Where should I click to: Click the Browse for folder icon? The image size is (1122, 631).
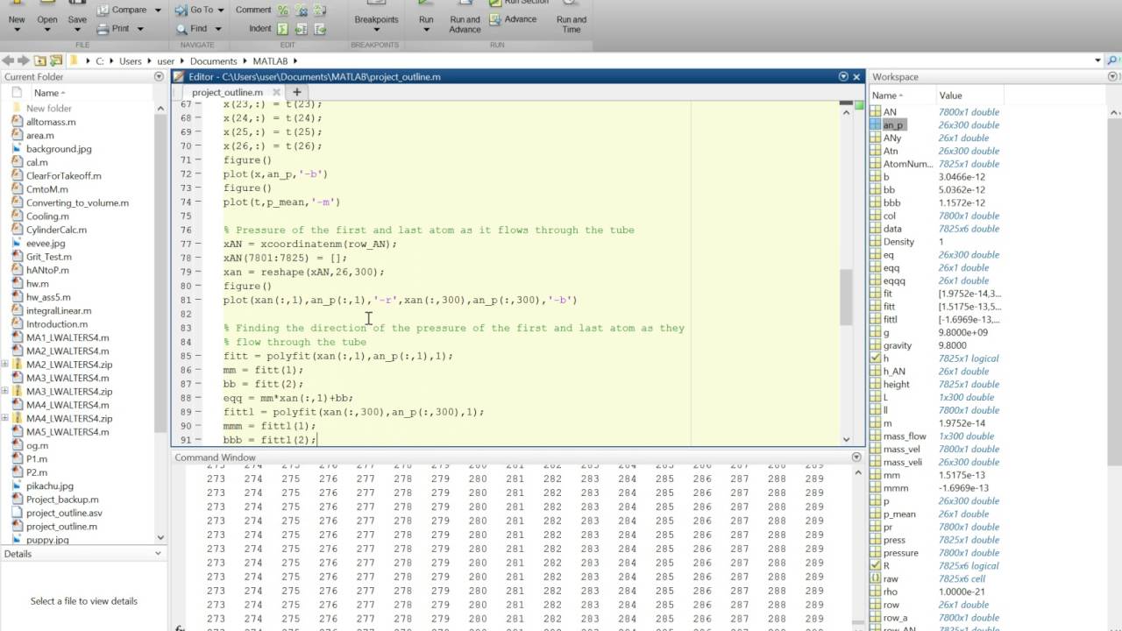tap(56, 60)
